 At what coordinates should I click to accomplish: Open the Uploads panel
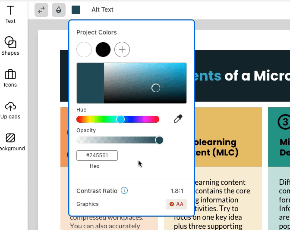tap(10, 110)
